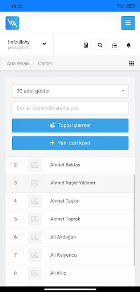This screenshot has height=292, width=140.
Task: Click the grid apps icon
Action: 132,64
